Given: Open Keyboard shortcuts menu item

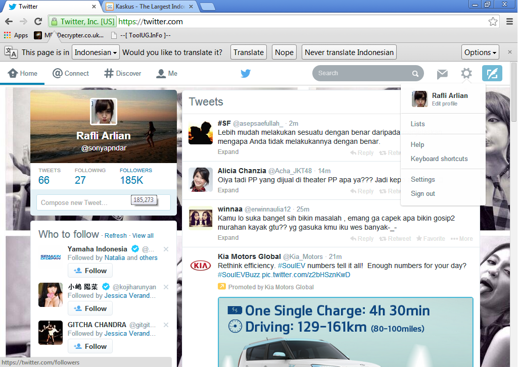Looking at the screenshot, I should [439, 159].
